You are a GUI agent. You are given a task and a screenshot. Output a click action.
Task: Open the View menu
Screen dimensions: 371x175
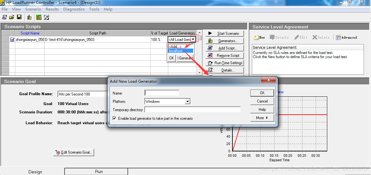16,9
